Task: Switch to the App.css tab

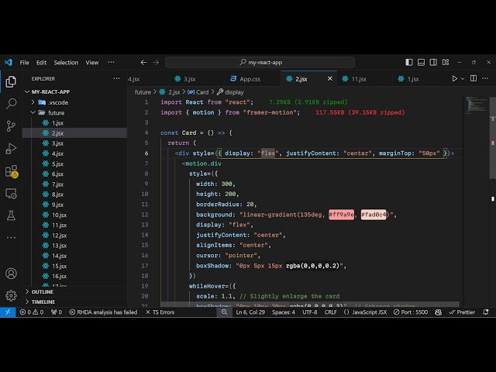Action: (x=250, y=78)
